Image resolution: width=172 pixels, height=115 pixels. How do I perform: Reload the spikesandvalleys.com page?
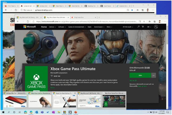16,10
